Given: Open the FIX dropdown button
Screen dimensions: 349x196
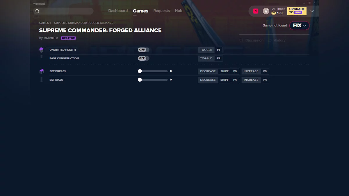Looking at the screenshot, I should tap(299, 26).
